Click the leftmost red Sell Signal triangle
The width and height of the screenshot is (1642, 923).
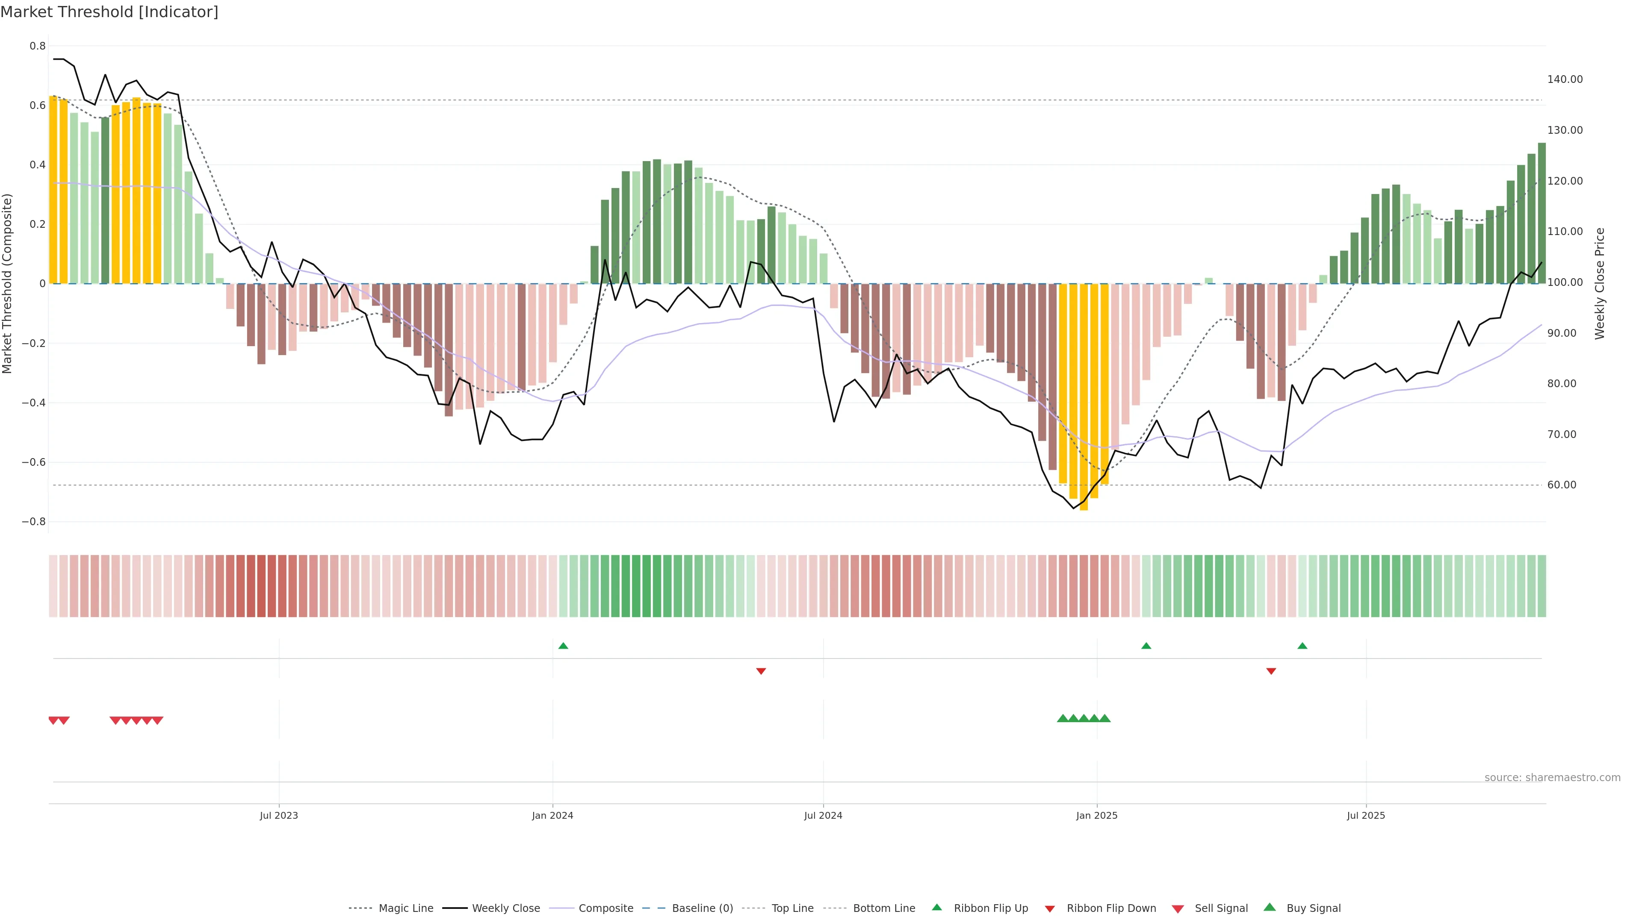[53, 720]
